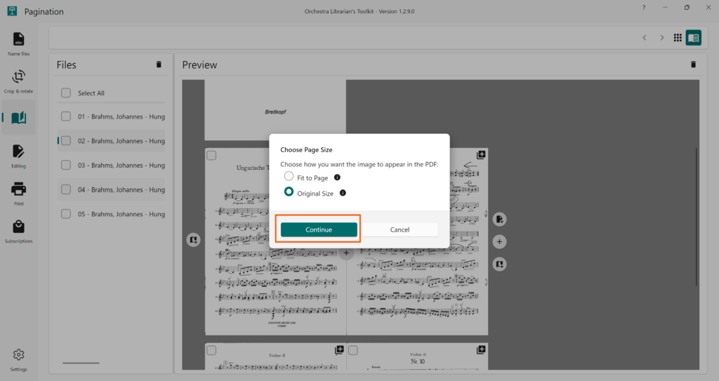Open the Editing section
719x381 pixels.
pos(19,155)
